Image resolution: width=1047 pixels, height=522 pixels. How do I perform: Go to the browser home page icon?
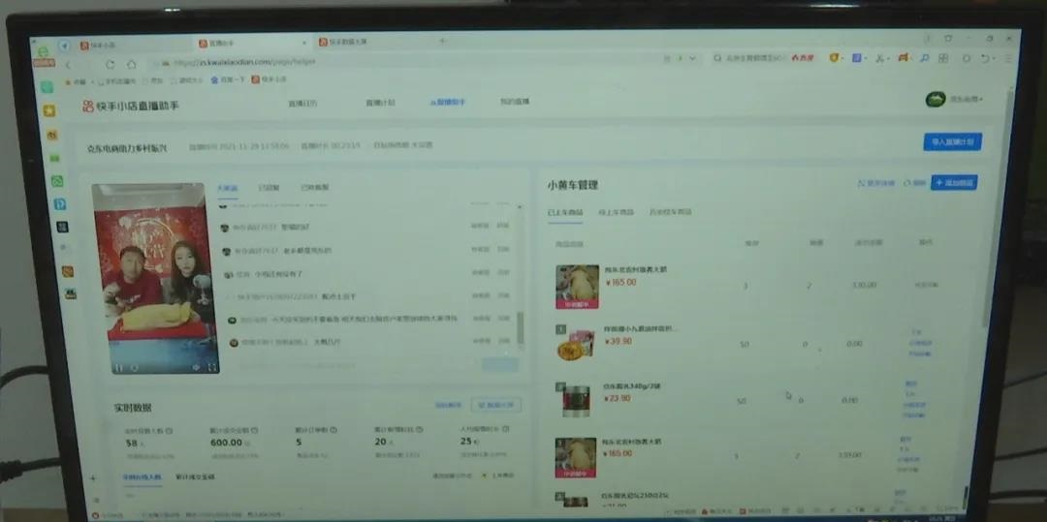[x=132, y=65]
